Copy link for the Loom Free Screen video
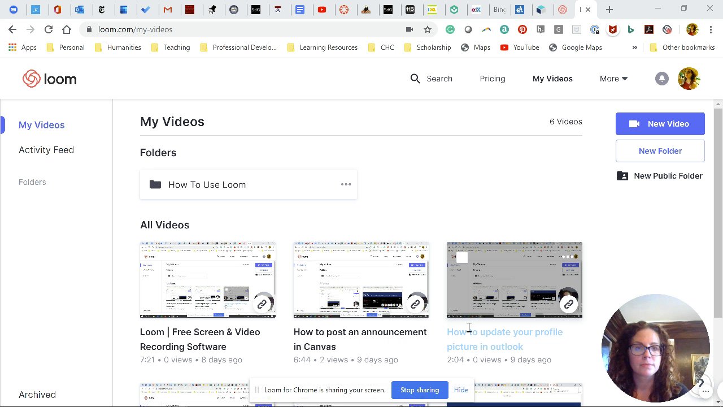This screenshot has width=723, height=407. pyautogui.click(x=262, y=304)
